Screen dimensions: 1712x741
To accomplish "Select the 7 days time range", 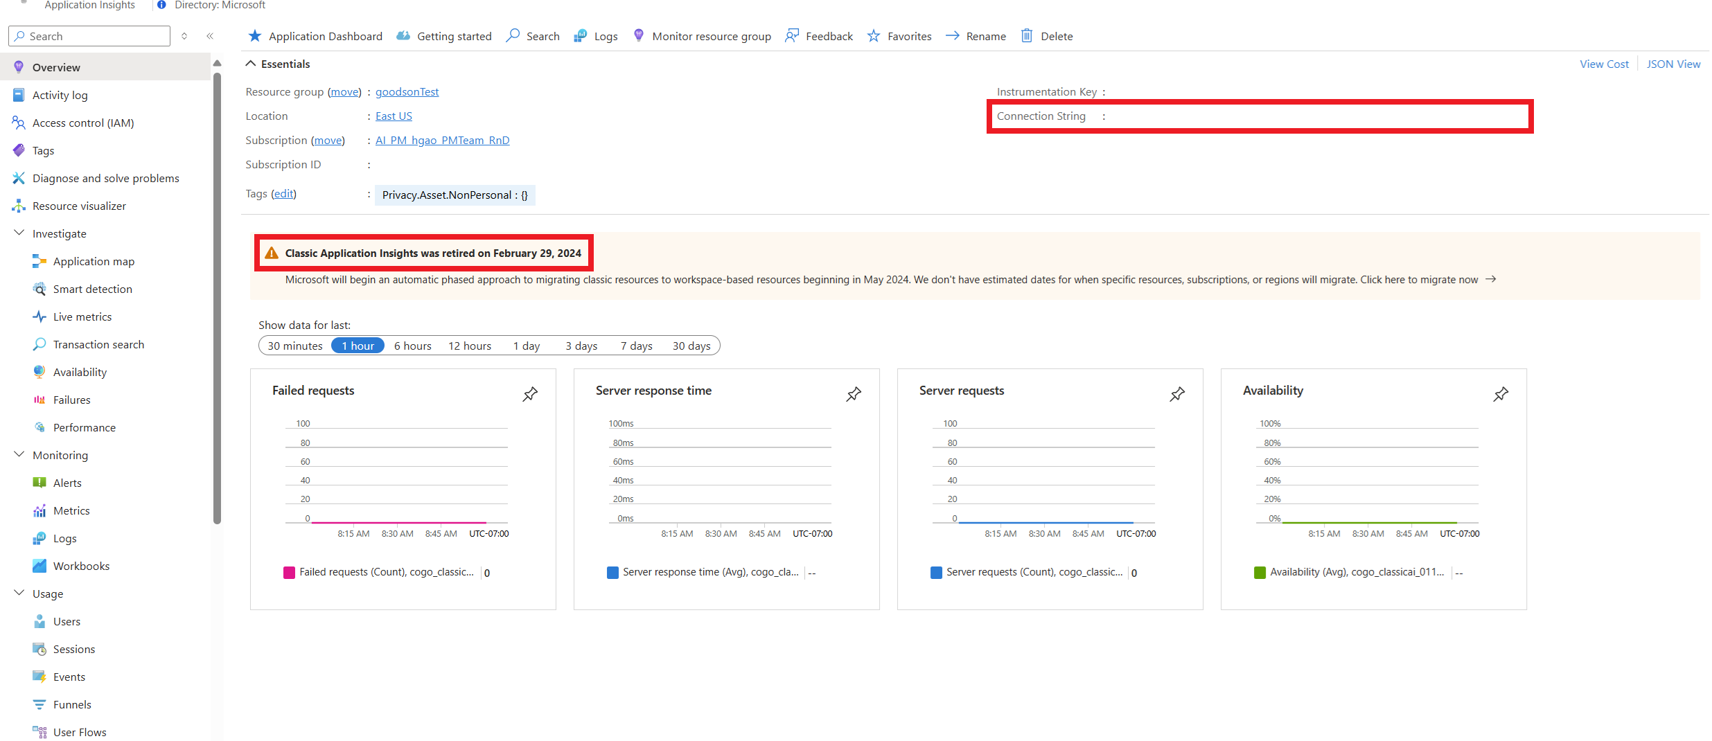I will pos(635,346).
